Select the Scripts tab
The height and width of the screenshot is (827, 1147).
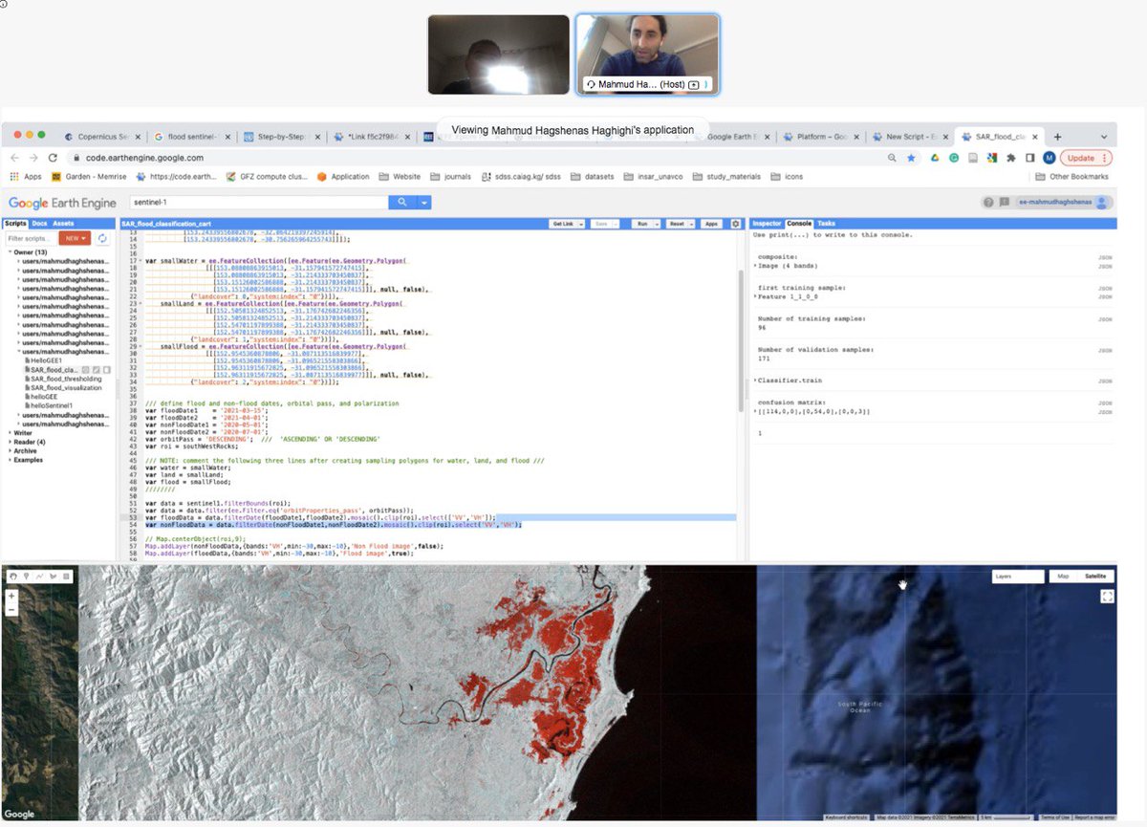(16, 223)
